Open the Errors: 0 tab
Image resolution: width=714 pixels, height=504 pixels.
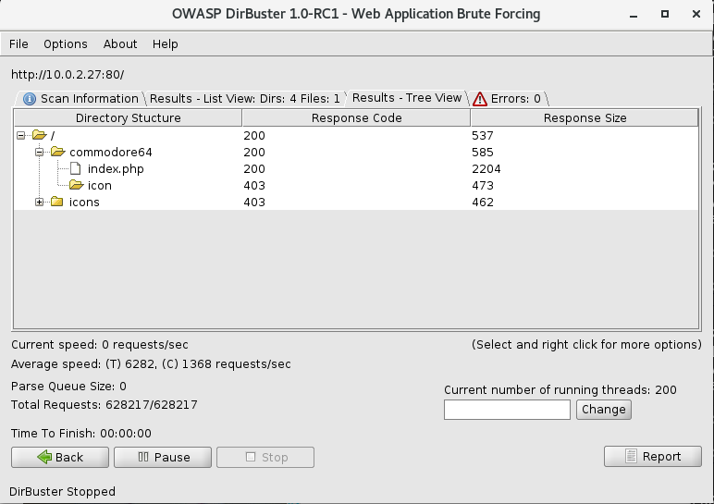[x=509, y=99]
